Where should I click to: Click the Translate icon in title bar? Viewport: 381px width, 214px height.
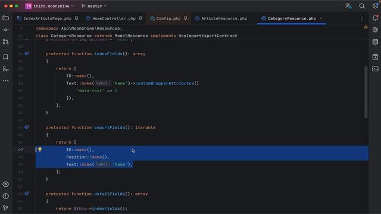[x=348, y=6]
